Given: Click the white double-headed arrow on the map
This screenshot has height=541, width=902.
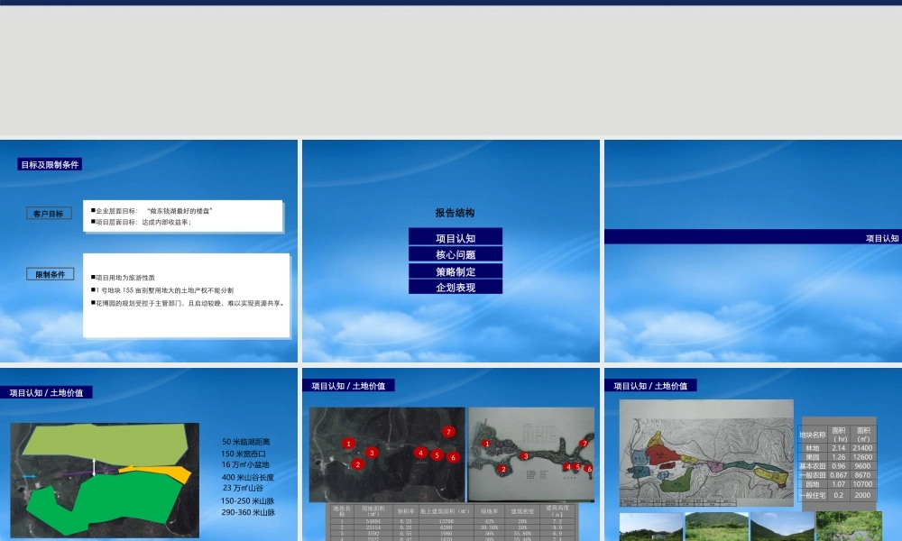Looking at the screenshot, I should click(95, 467).
